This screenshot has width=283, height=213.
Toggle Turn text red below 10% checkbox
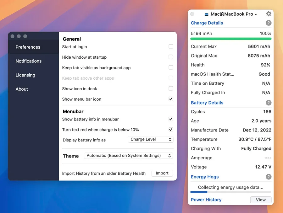171,130
